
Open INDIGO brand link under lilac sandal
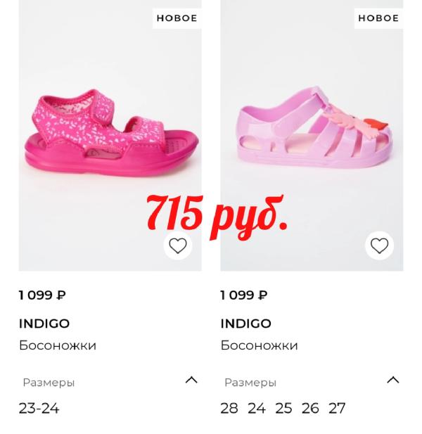[x=245, y=324]
